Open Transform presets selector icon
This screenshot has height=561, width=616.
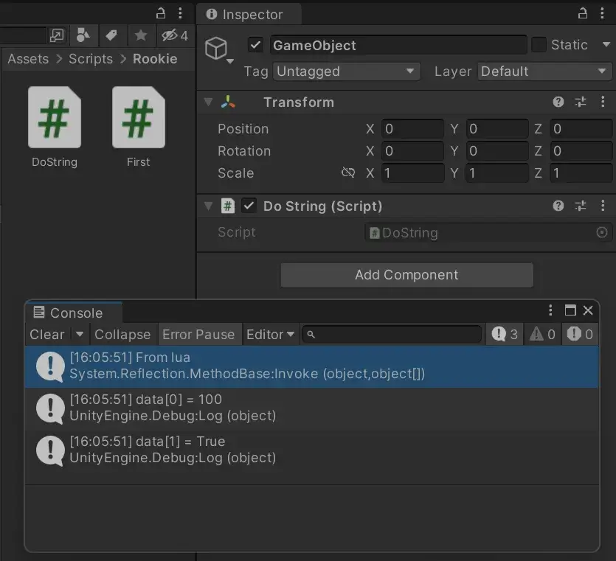581,102
